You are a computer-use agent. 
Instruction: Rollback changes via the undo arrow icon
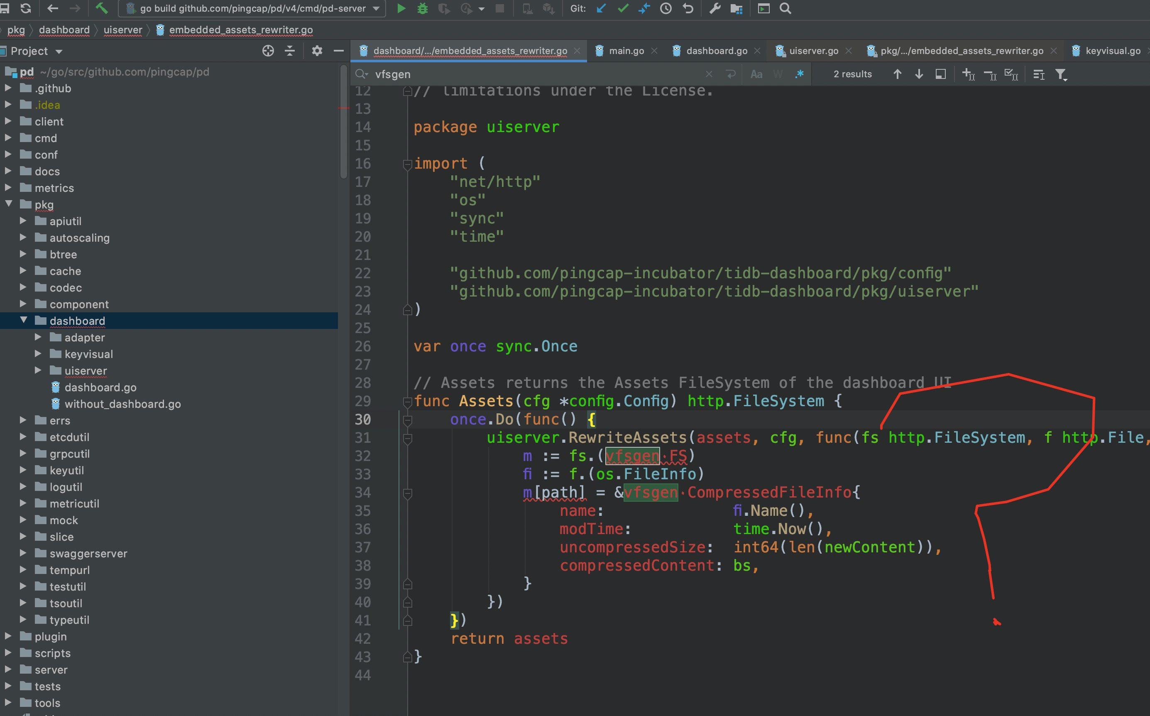pyautogui.click(x=688, y=9)
